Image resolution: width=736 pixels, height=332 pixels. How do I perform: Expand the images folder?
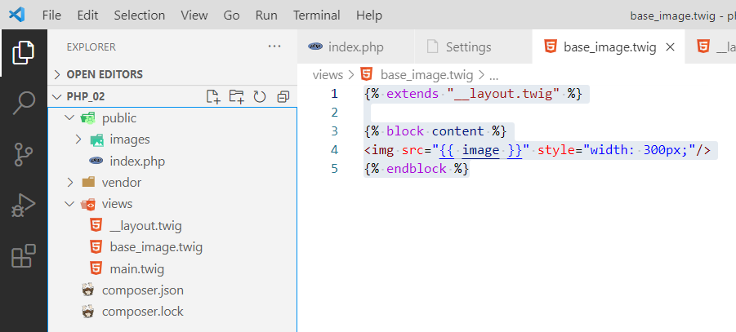[x=78, y=139]
